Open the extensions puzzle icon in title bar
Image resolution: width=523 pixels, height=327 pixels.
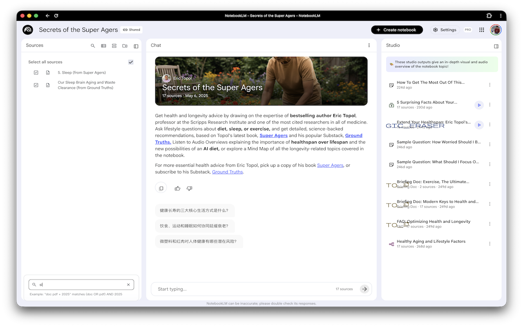[x=489, y=16]
